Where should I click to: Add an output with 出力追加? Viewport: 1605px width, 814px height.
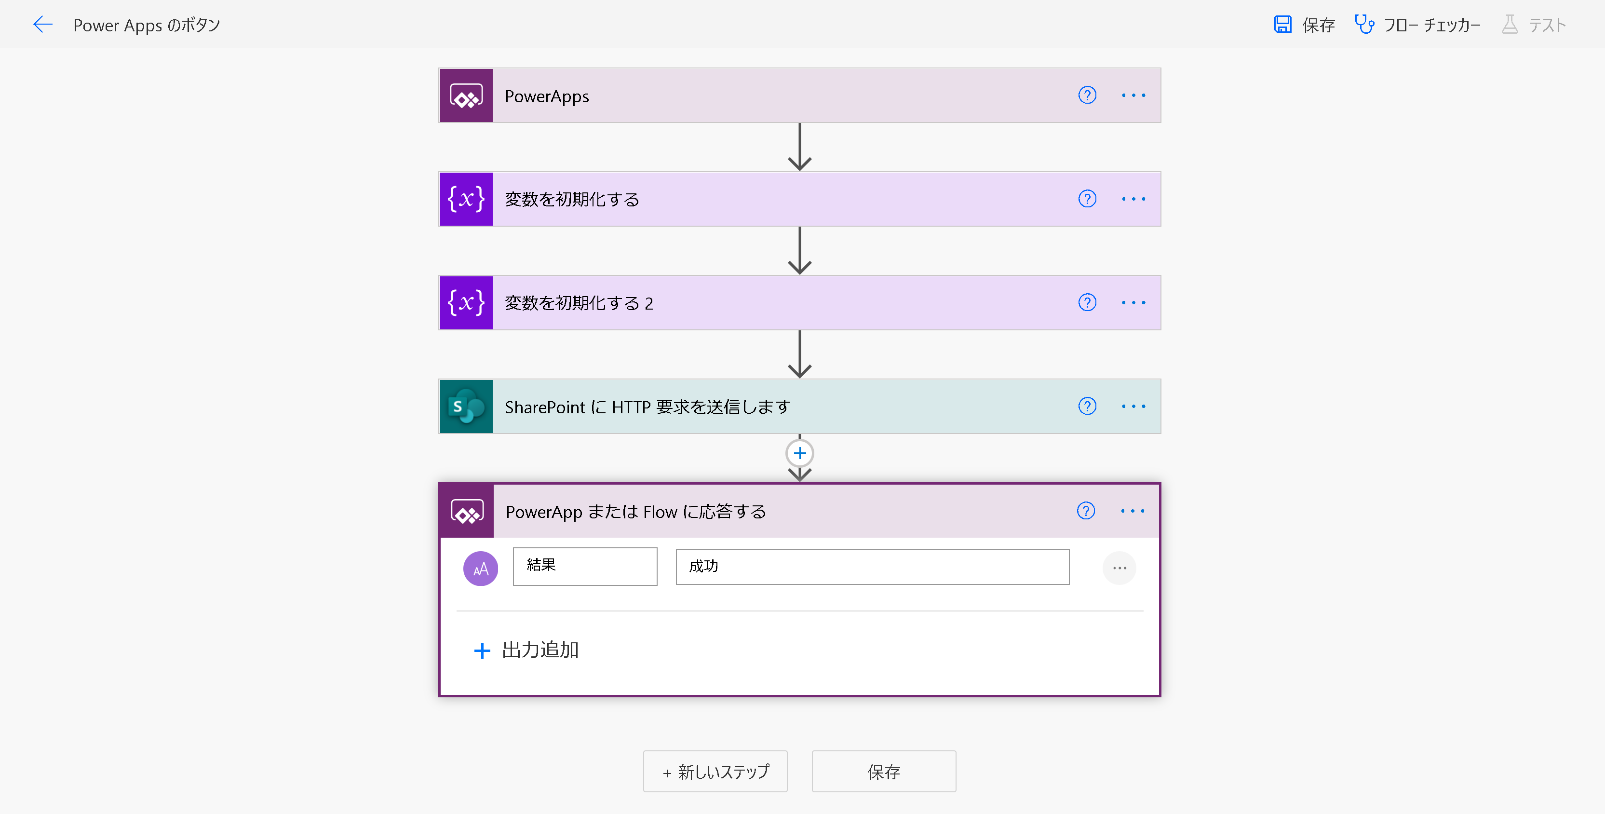point(526,650)
